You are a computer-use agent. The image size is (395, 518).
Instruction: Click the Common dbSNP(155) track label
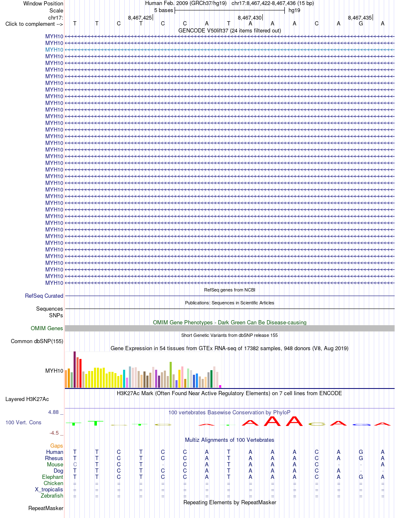pyautogui.click(x=37, y=341)
